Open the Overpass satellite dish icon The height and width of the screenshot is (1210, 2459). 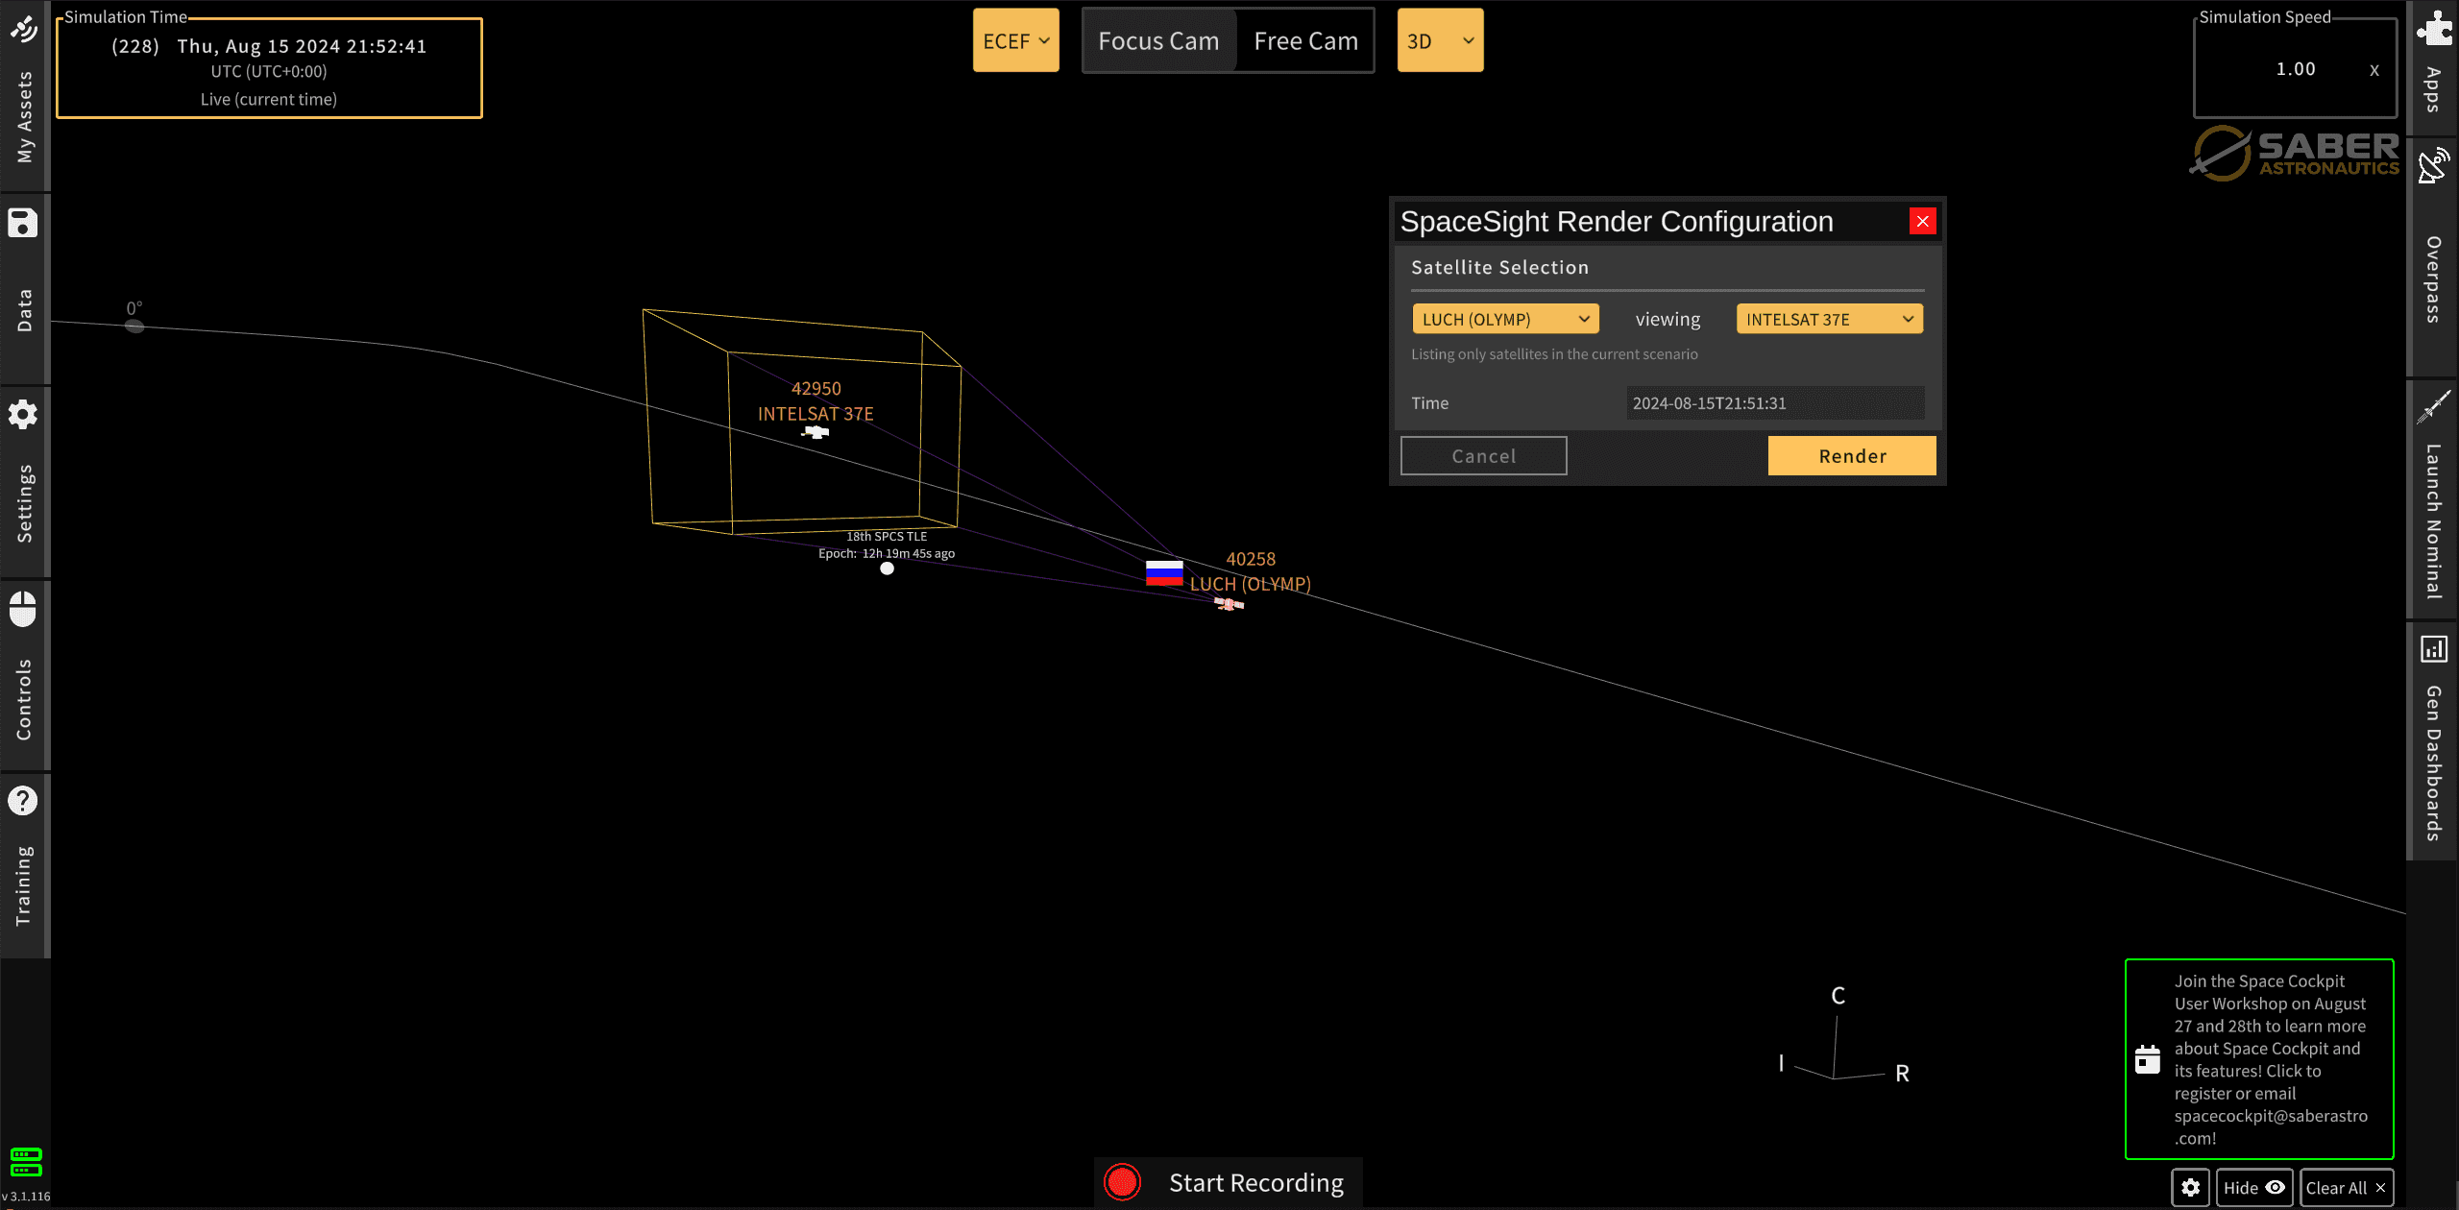[2434, 165]
